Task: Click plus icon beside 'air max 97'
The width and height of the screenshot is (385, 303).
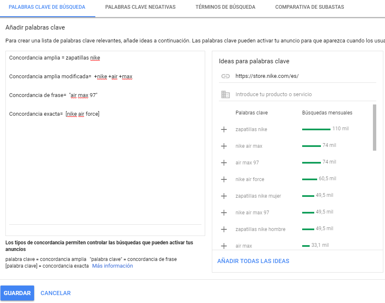Action: point(224,163)
